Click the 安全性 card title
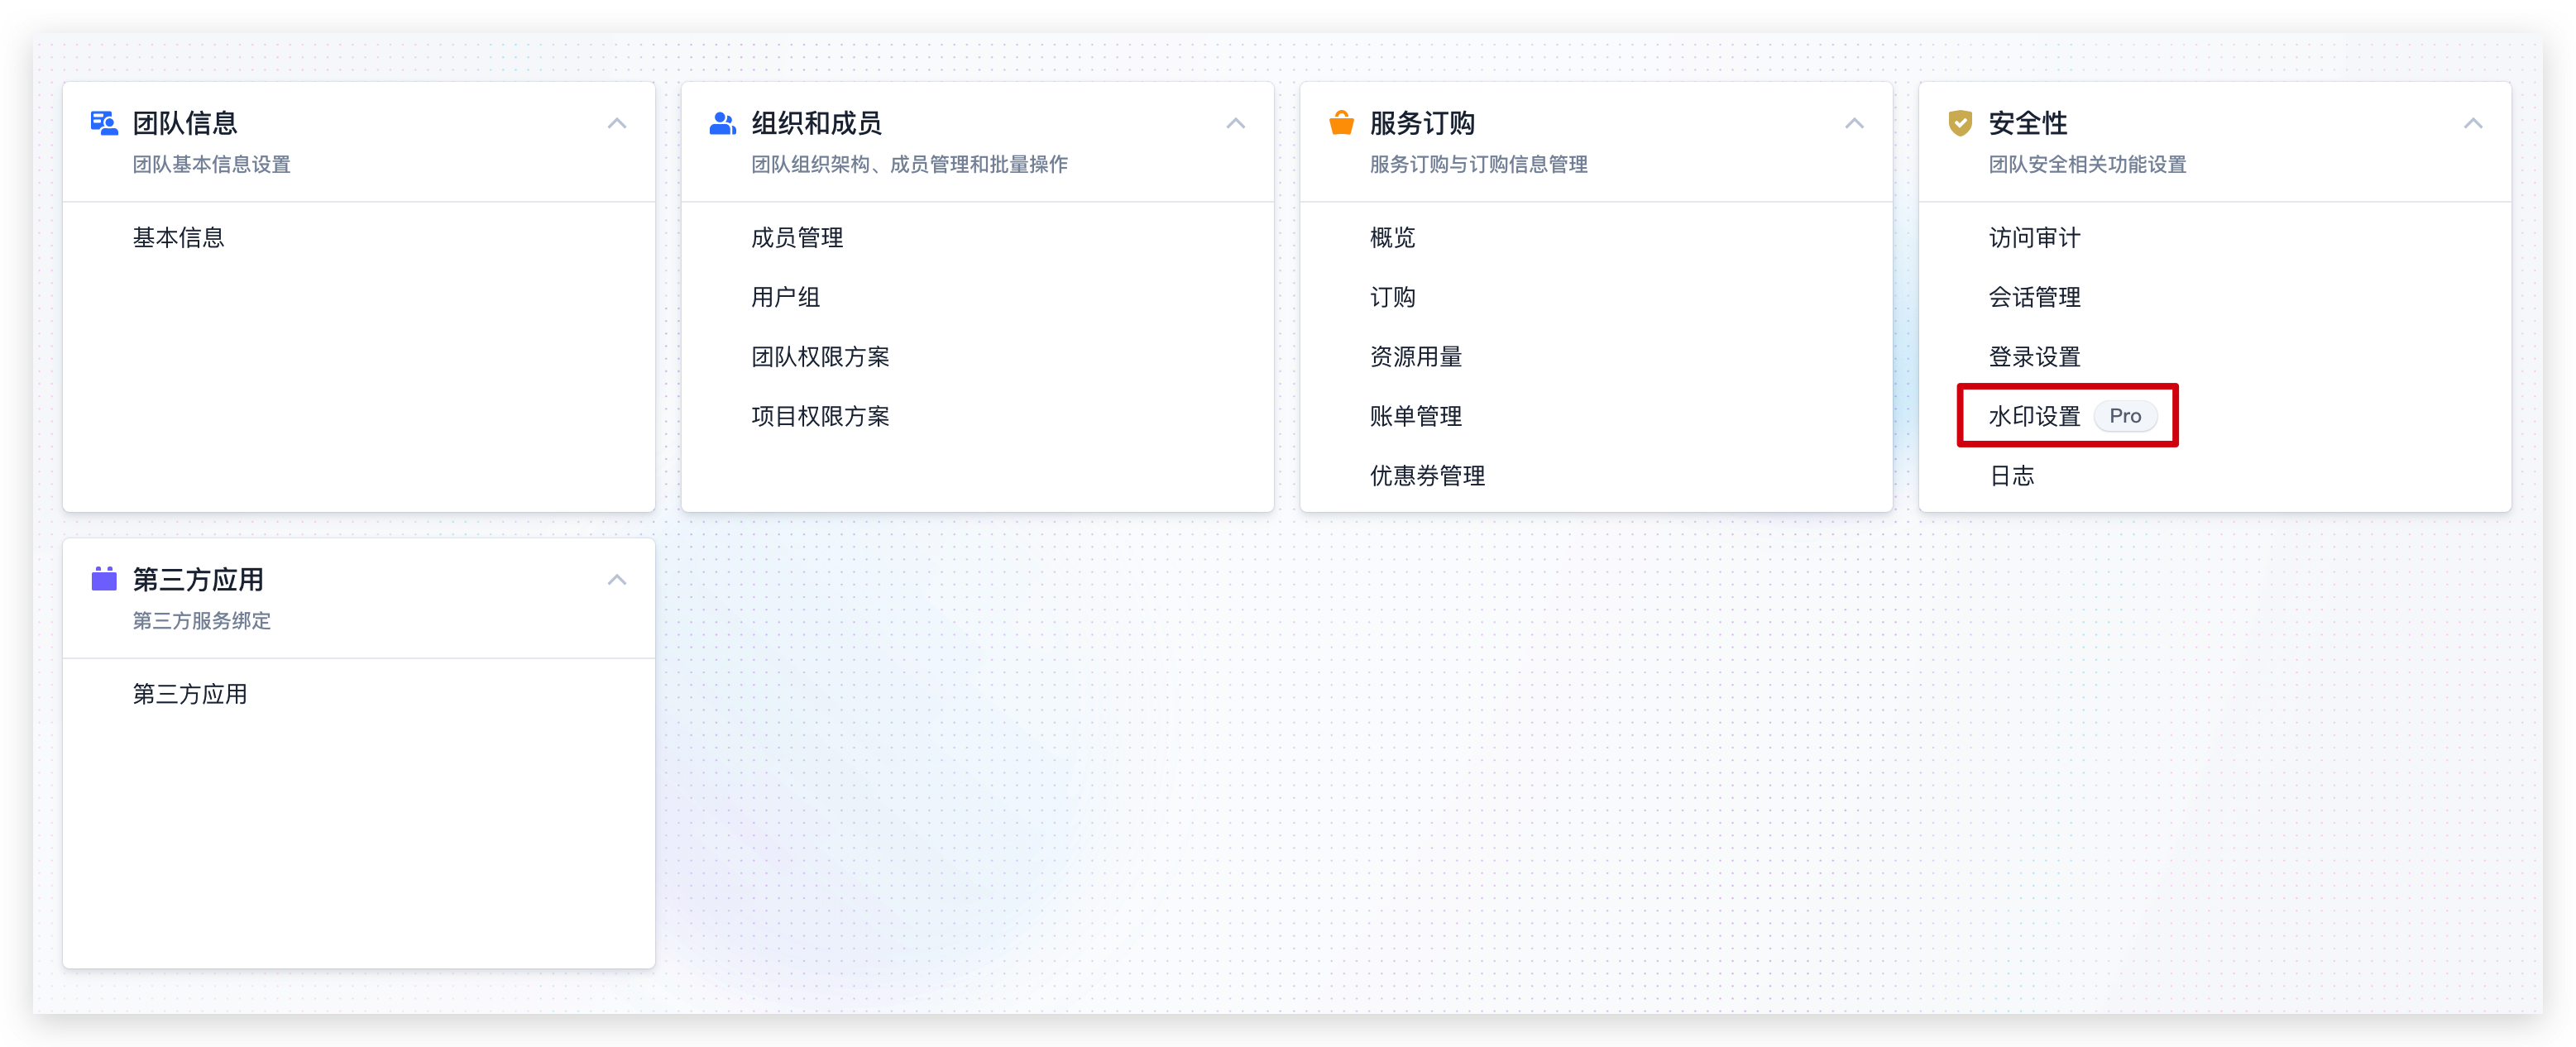The height and width of the screenshot is (1047, 2576). 2028,123
